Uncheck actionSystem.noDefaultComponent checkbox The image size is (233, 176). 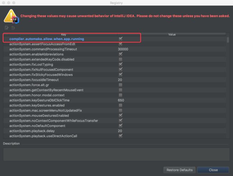coord(120,125)
